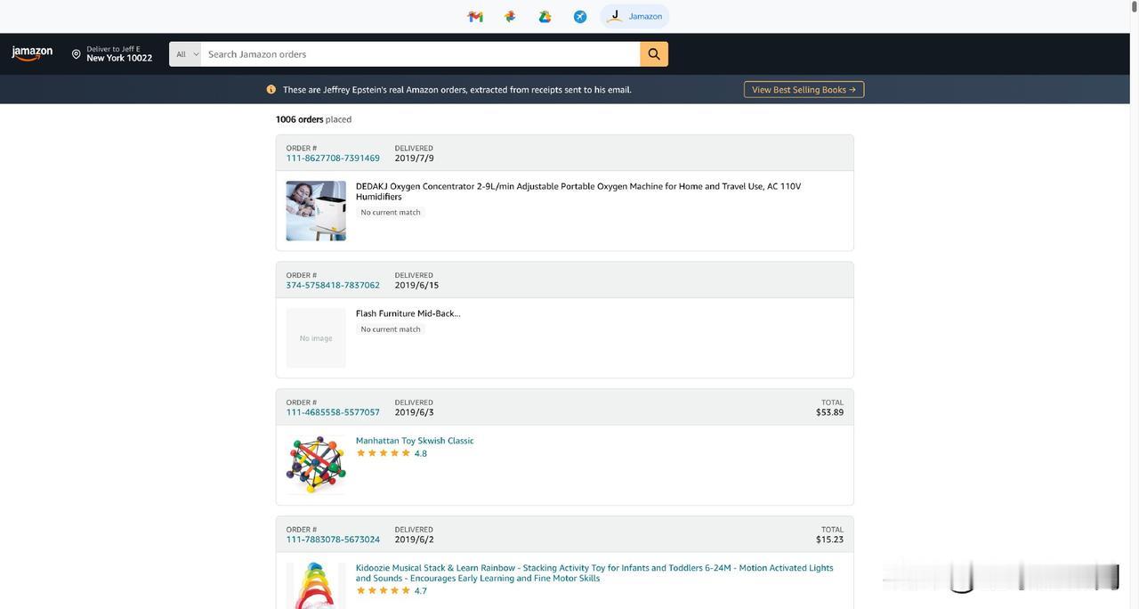Open order number 374-5758418-7837062
This screenshot has height=609, width=1139.
[x=333, y=285]
